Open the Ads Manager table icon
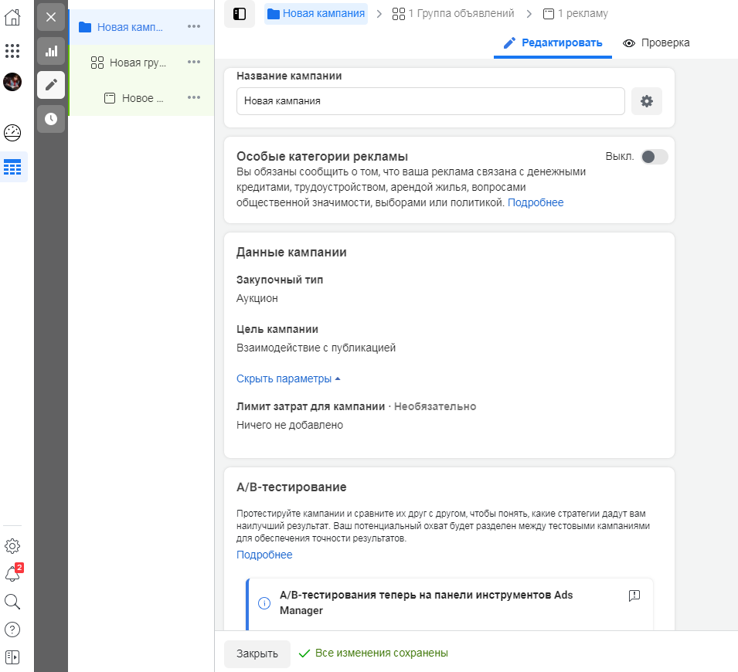Screen dimensions: 738x672 click(12, 167)
